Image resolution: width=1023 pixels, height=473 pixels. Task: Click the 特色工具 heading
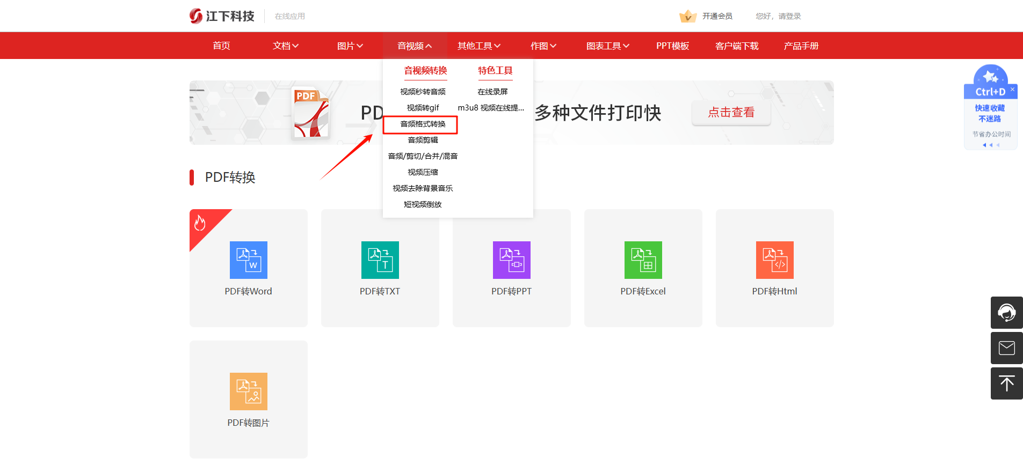[495, 70]
